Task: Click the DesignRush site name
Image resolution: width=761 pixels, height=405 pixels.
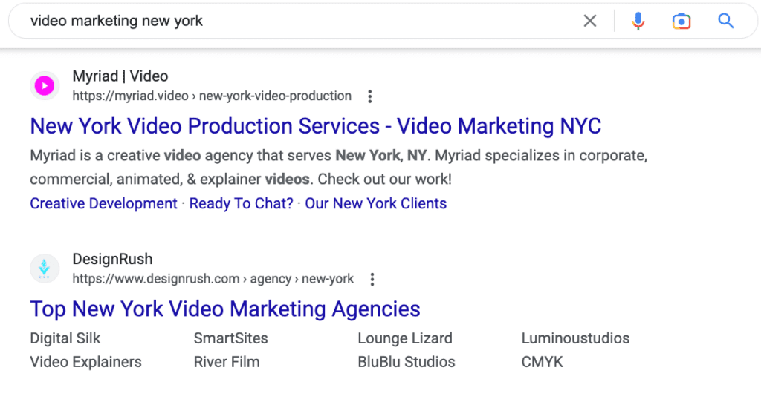Action: pos(113,259)
